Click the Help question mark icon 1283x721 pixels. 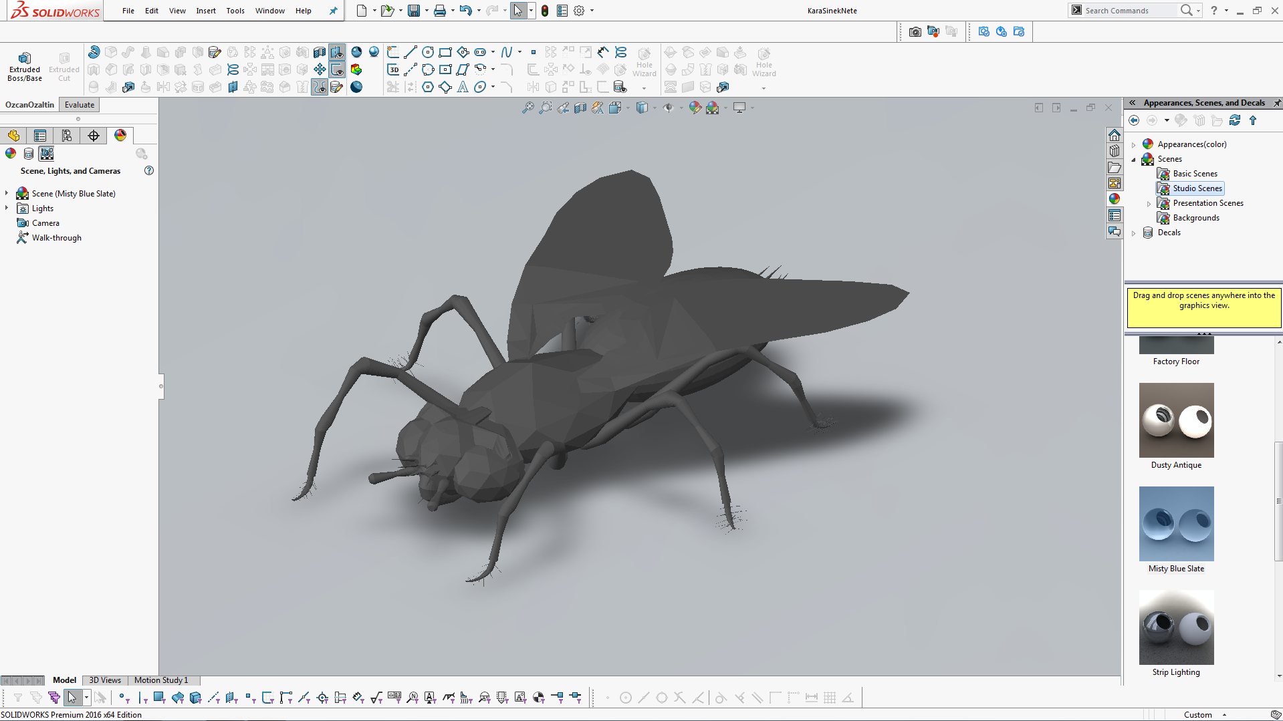click(1214, 11)
